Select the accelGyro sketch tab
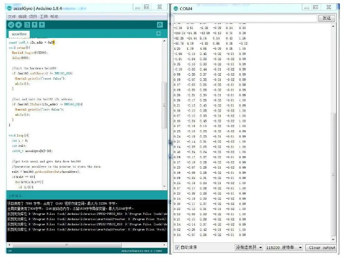Image resolution: width=343 pixels, height=258 pixels. point(19,34)
